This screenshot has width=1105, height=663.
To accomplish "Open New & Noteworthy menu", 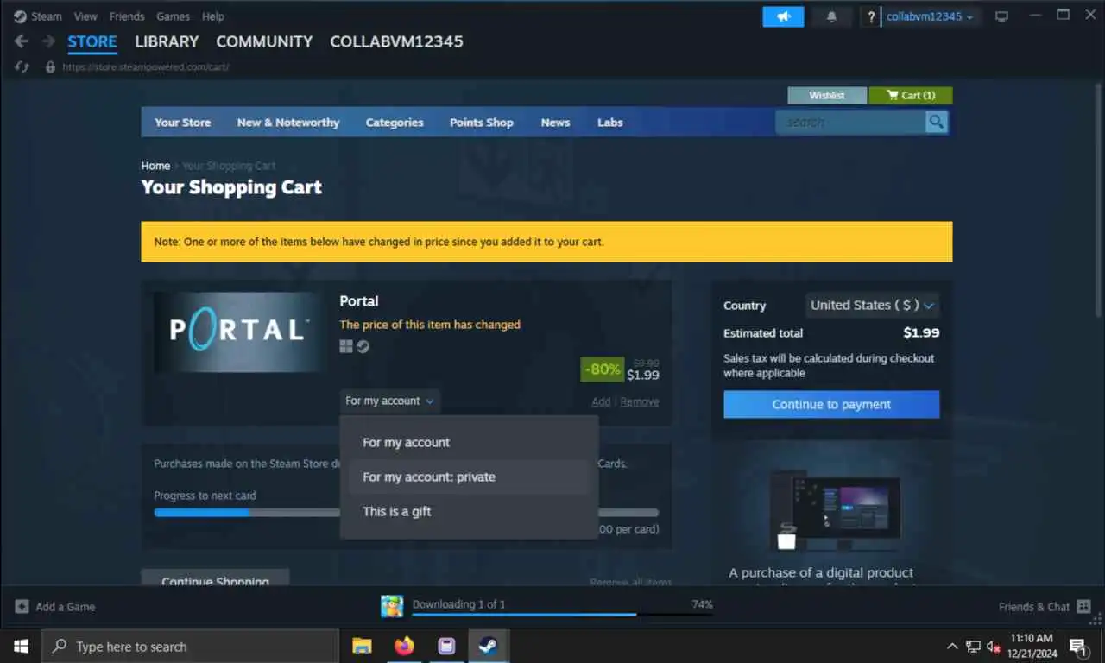I will point(288,123).
